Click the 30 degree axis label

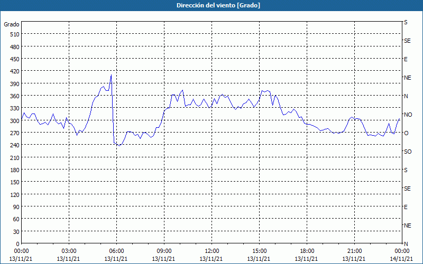pyautogui.click(x=16, y=232)
